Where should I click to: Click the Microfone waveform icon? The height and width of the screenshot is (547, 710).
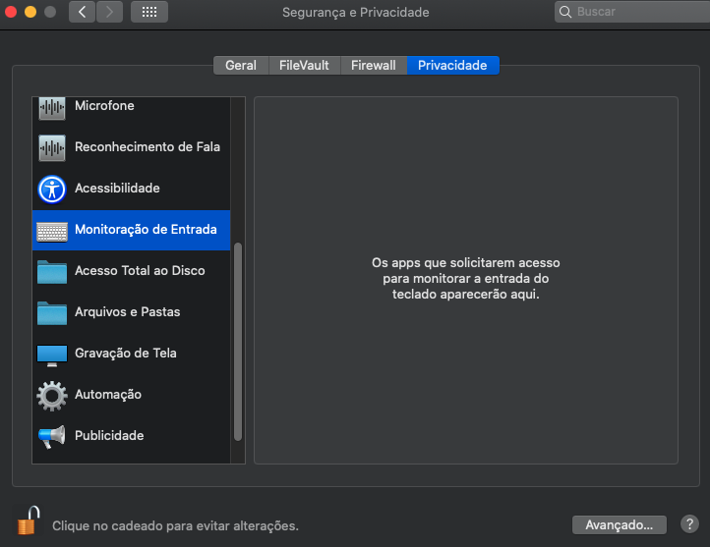point(51,106)
